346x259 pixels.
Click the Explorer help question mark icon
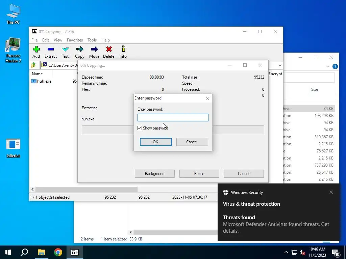click(335, 66)
